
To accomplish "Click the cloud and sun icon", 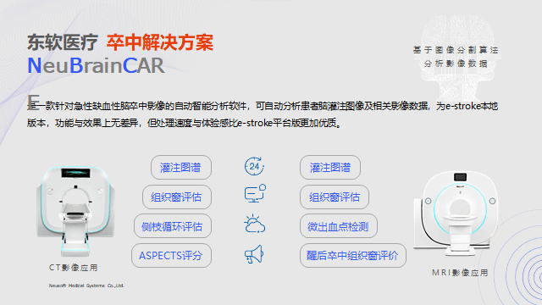I will pyautogui.click(x=254, y=224).
